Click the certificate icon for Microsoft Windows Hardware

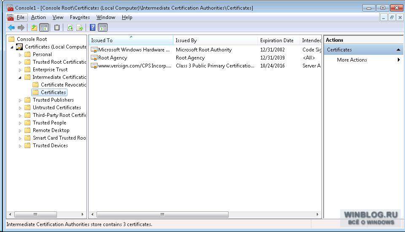[x=94, y=50]
